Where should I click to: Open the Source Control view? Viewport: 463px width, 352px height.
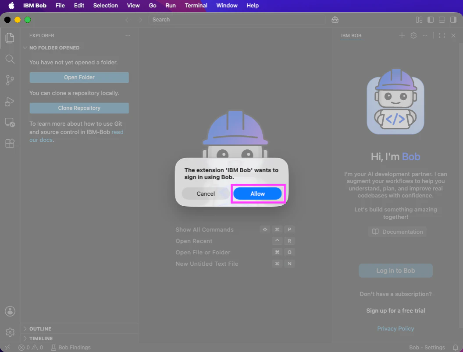(10, 80)
